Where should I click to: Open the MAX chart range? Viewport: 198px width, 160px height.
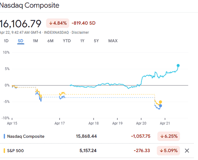point(113,41)
